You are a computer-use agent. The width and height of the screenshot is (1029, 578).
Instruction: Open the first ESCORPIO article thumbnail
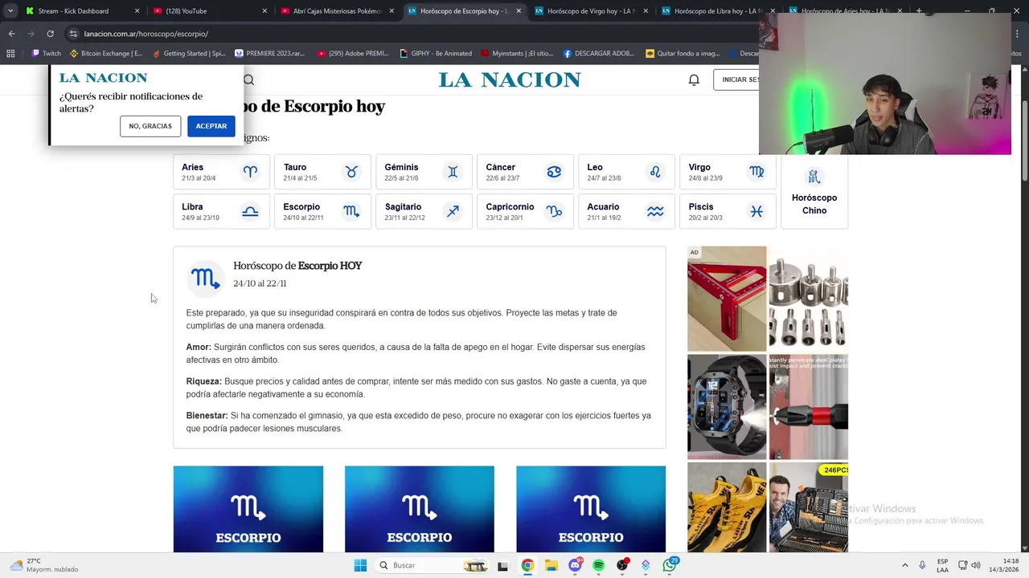248,509
